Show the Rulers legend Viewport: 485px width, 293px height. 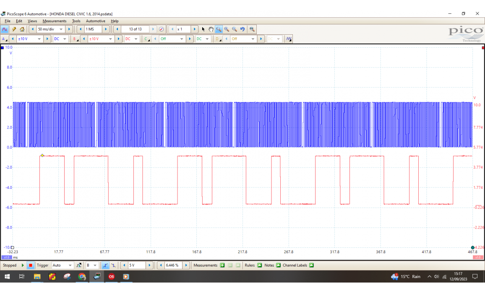[x=259, y=265]
